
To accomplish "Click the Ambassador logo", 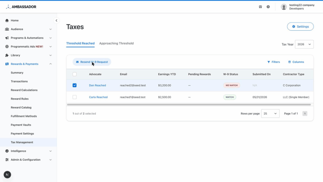I will point(21,7).
